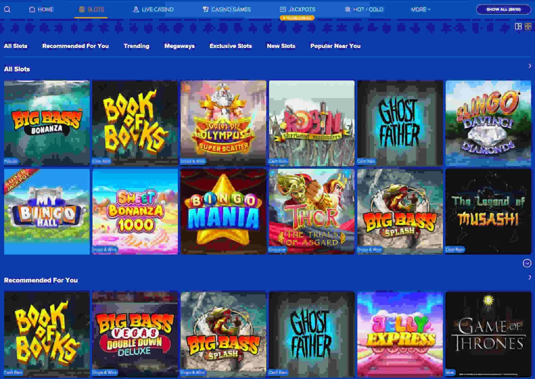The width and height of the screenshot is (535, 379).
Task: Open the Jelly Express game tile
Action: coord(400,334)
